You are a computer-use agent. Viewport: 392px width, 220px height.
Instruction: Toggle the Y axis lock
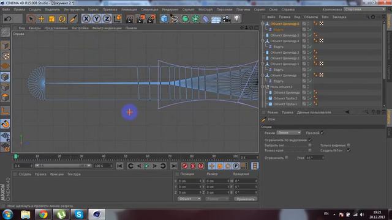point(97,19)
